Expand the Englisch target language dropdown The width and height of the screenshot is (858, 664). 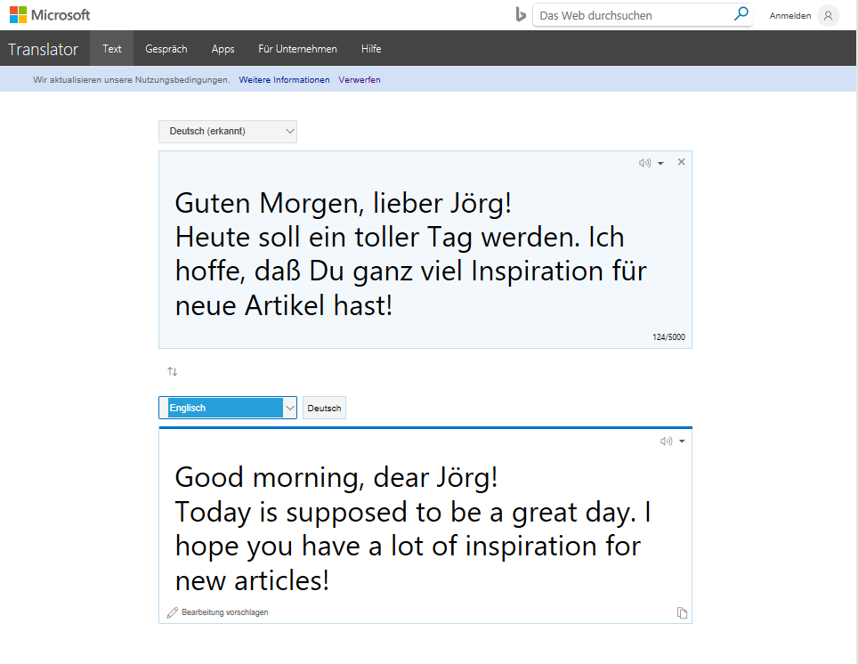click(228, 408)
